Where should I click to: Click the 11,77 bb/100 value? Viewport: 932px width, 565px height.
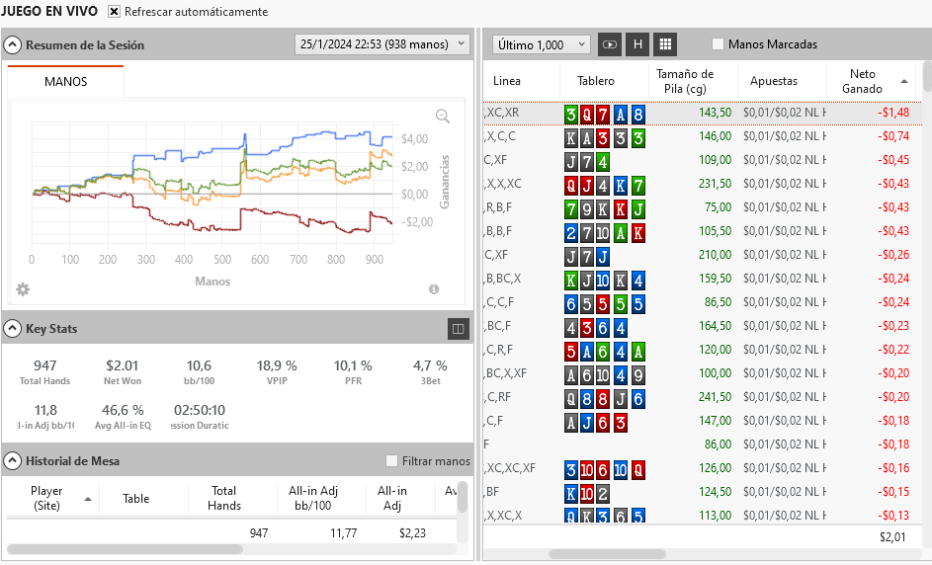pos(344,533)
